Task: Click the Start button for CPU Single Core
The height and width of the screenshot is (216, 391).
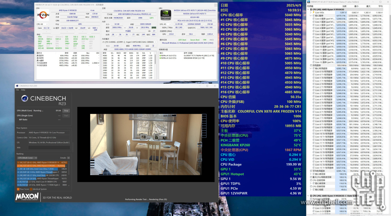Action: 66,116
